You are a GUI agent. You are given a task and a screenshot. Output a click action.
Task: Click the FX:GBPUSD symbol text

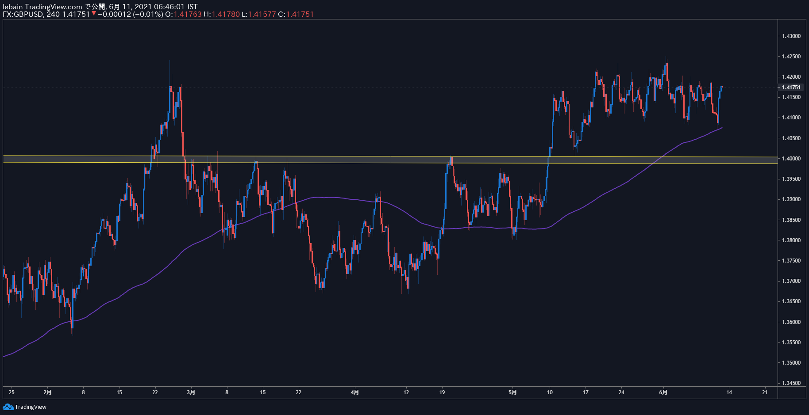(x=23, y=14)
